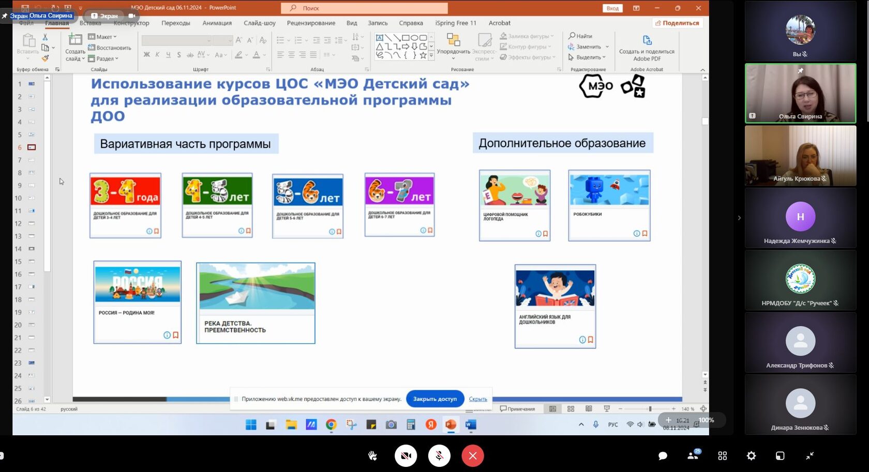Open meeting settings gear icon
The image size is (869, 472).
click(x=751, y=455)
